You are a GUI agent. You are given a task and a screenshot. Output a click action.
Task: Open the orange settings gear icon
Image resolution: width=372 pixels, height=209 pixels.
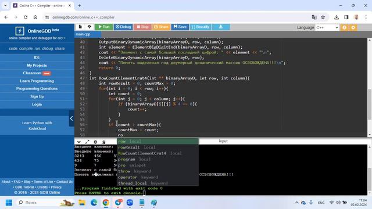[353, 27]
